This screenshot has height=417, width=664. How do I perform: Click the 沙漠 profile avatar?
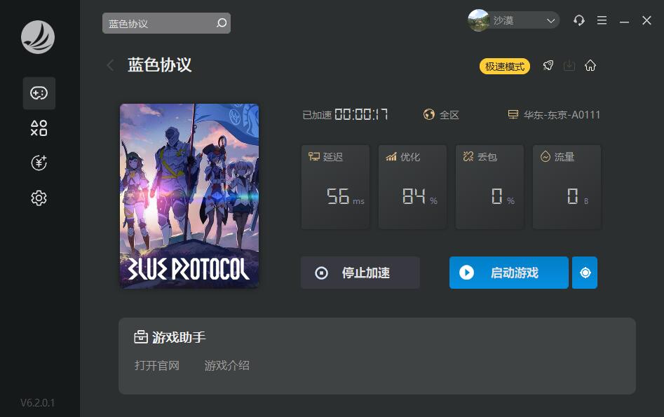click(478, 20)
